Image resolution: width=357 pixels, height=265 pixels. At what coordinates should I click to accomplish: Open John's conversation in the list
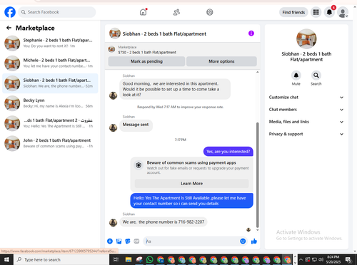tap(50, 143)
